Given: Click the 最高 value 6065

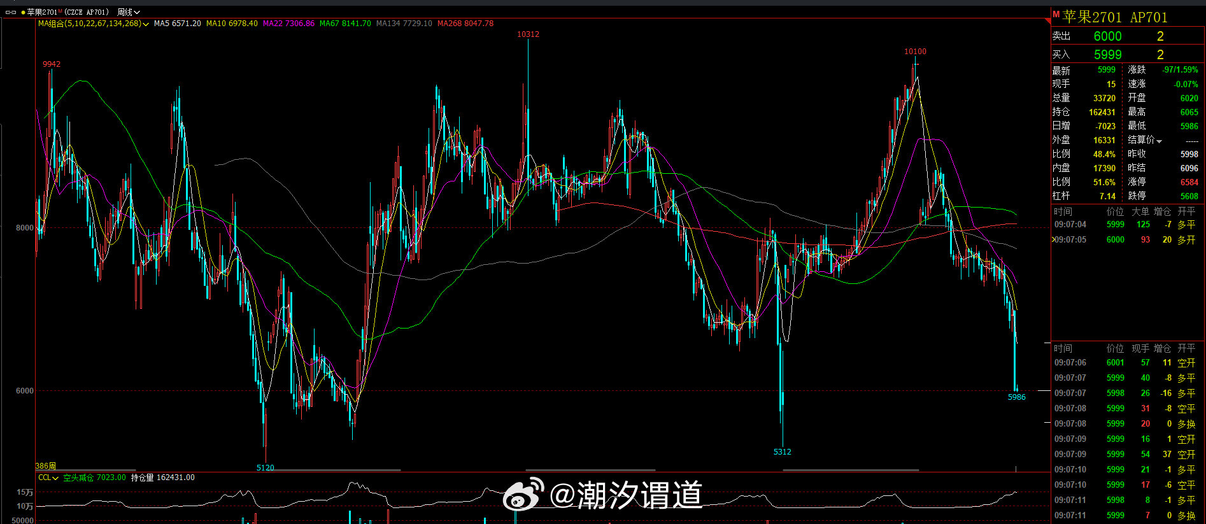Looking at the screenshot, I should (1189, 112).
